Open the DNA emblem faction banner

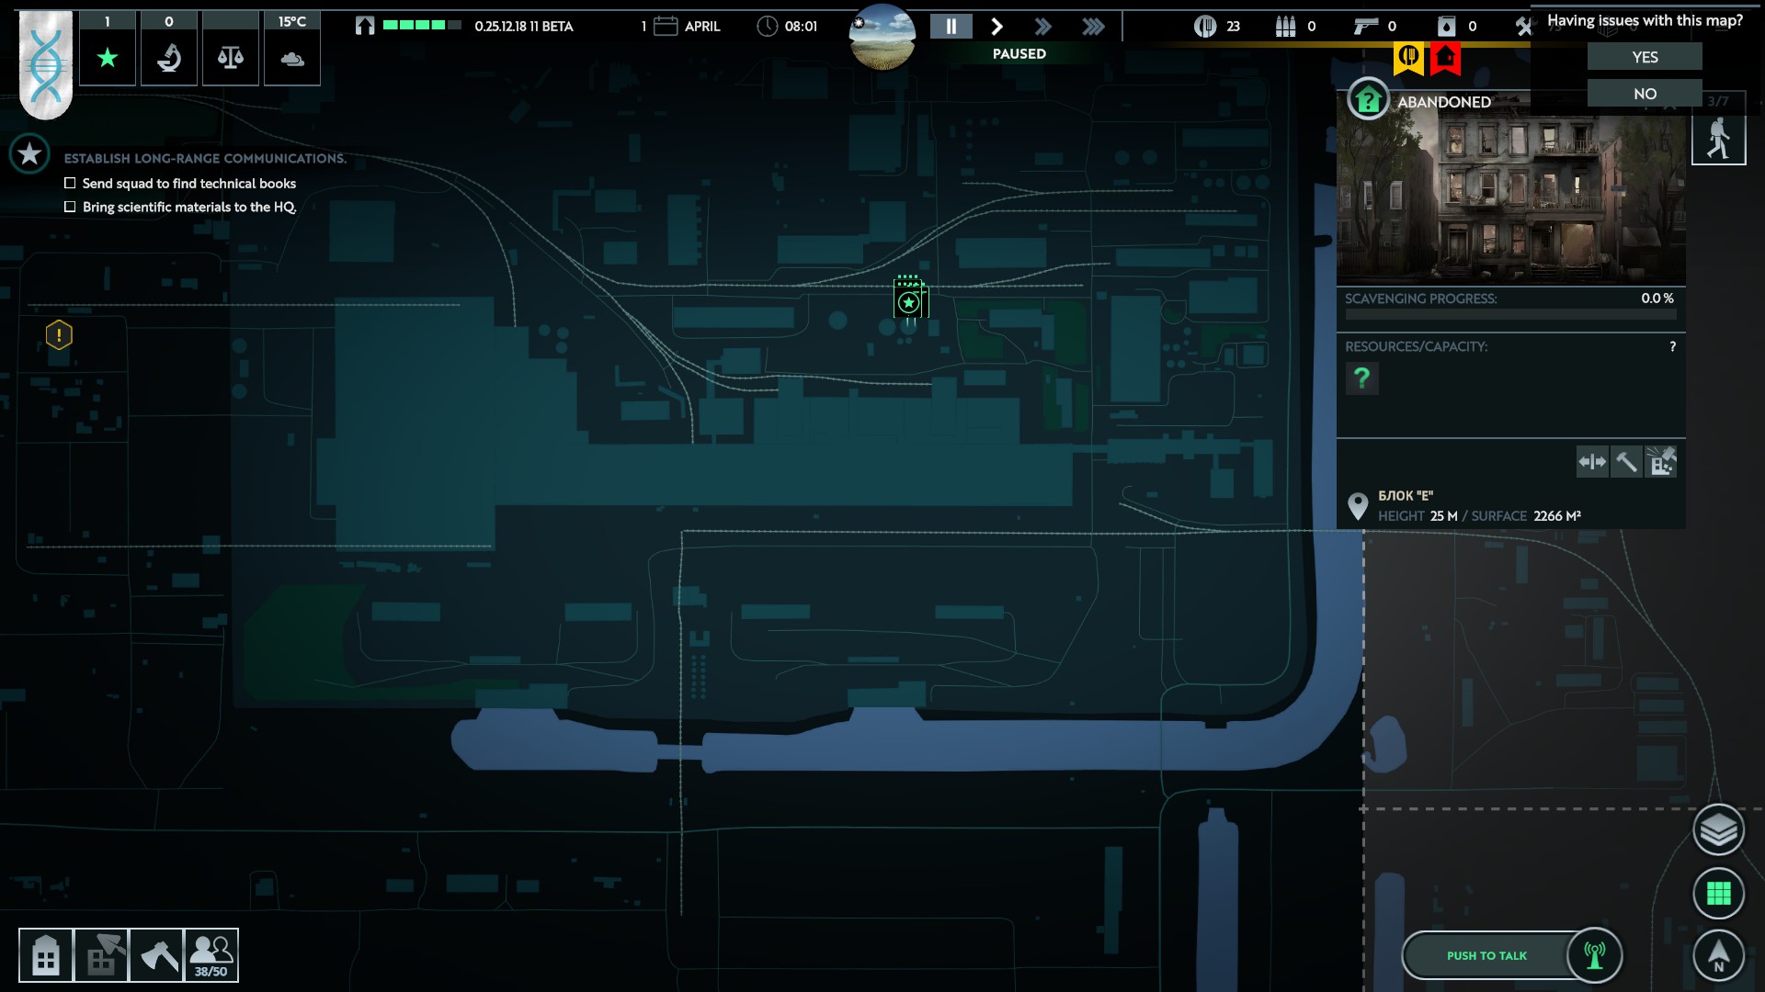click(x=46, y=64)
